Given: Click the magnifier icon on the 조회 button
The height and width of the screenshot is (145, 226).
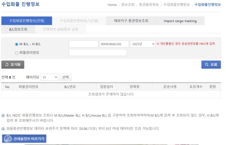Looking at the screenshot, I should pyautogui.click(x=207, y=65).
